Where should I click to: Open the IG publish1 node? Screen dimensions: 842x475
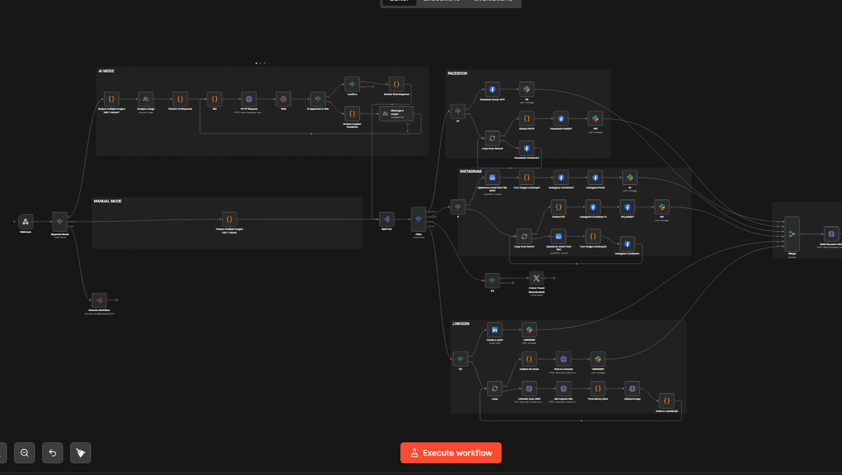coord(628,207)
